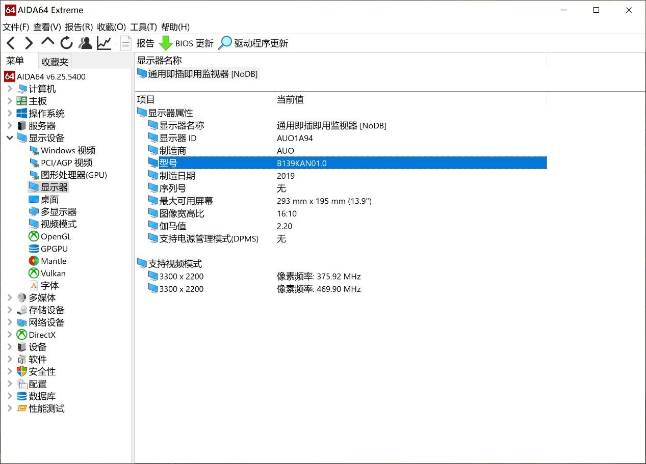
Task: Click the 显示器 monitor icon in tree
Action: point(34,187)
